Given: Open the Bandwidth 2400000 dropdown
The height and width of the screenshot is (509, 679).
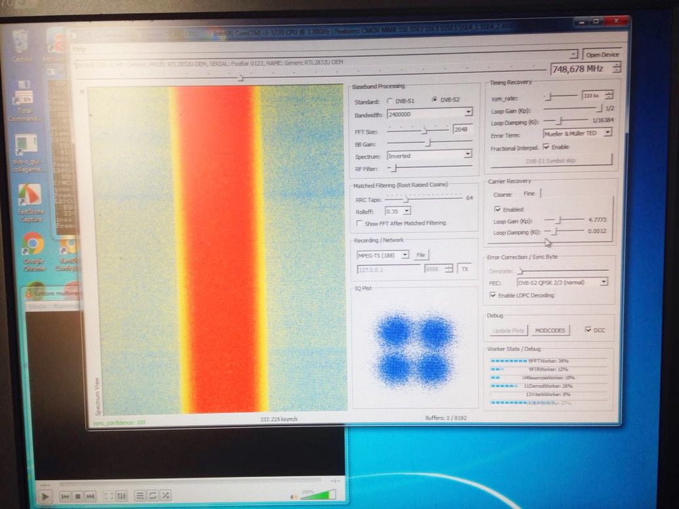Looking at the screenshot, I should point(468,112).
